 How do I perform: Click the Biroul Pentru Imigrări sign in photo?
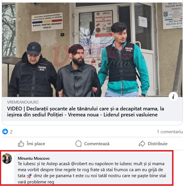pyautogui.click(x=47, y=22)
